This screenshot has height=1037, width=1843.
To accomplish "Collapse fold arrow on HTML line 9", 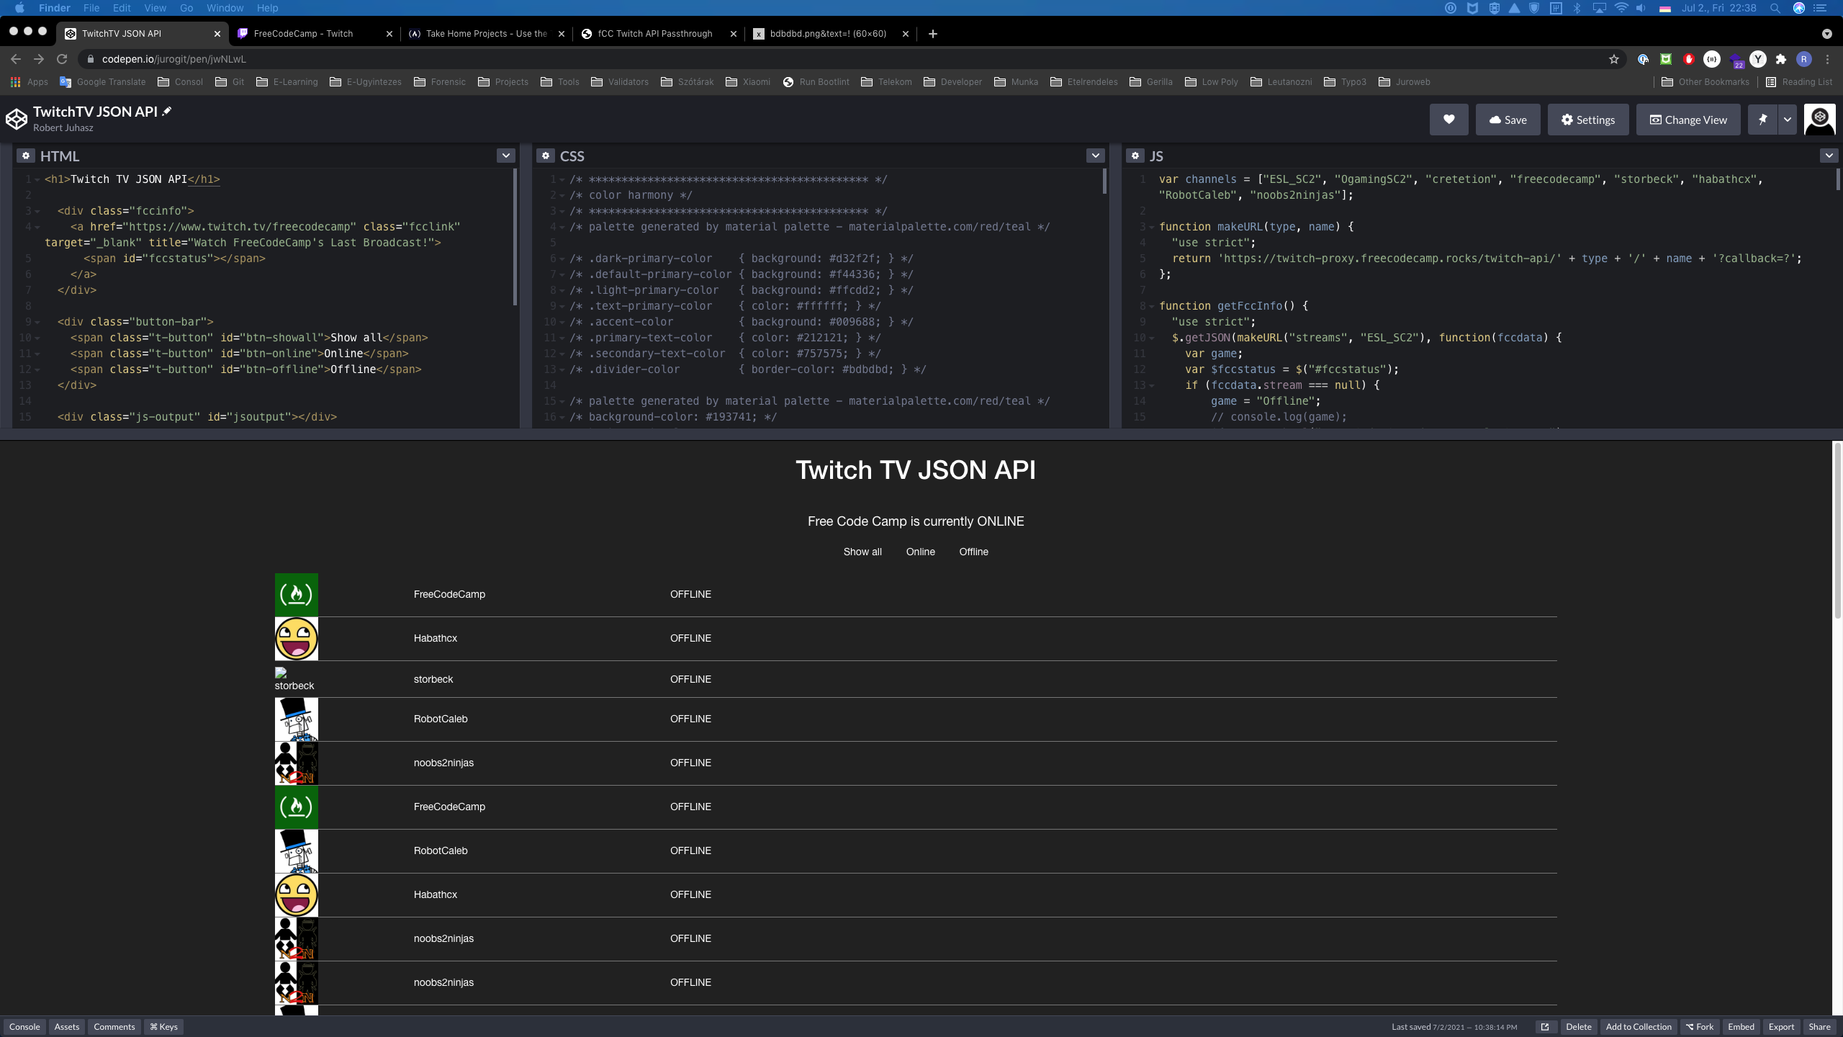I will click(37, 322).
